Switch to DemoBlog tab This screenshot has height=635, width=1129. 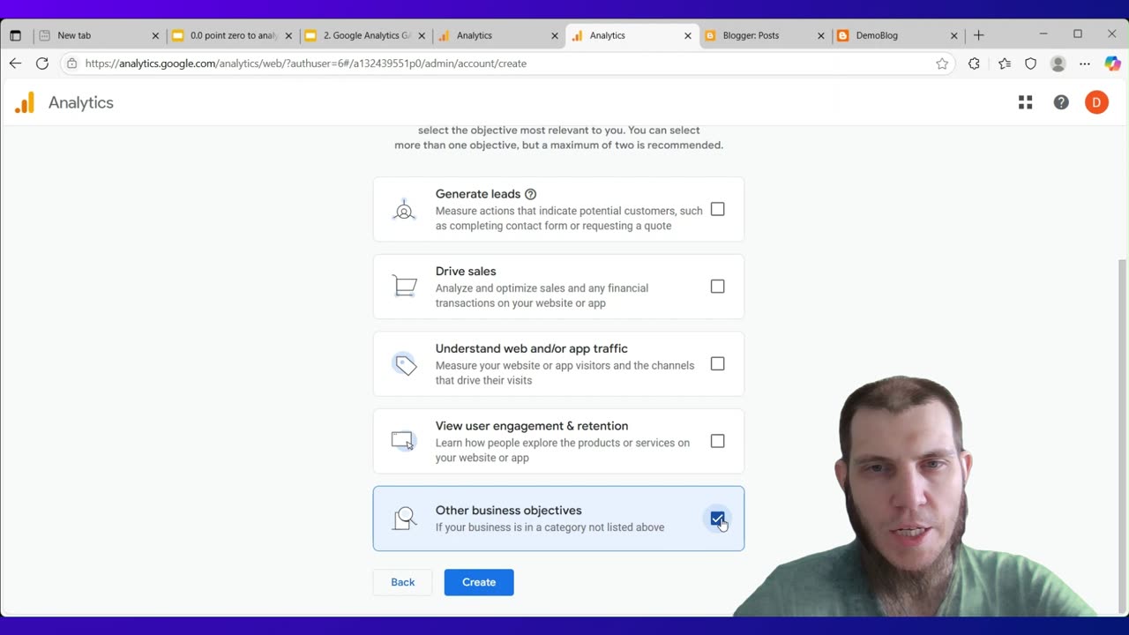click(898, 35)
